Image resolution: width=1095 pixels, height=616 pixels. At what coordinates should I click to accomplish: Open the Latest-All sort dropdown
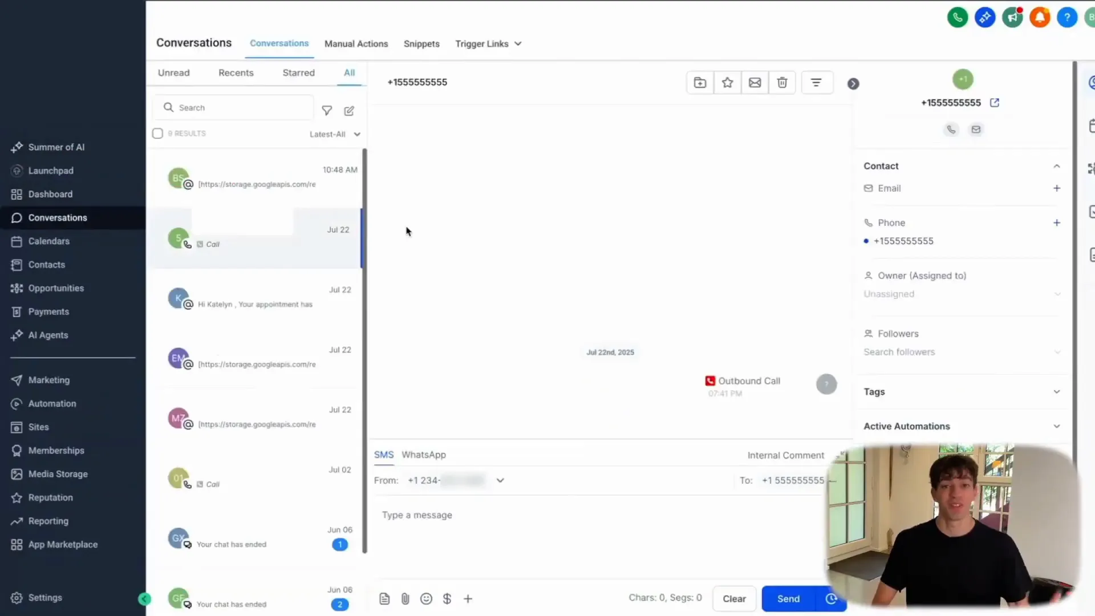(334, 134)
